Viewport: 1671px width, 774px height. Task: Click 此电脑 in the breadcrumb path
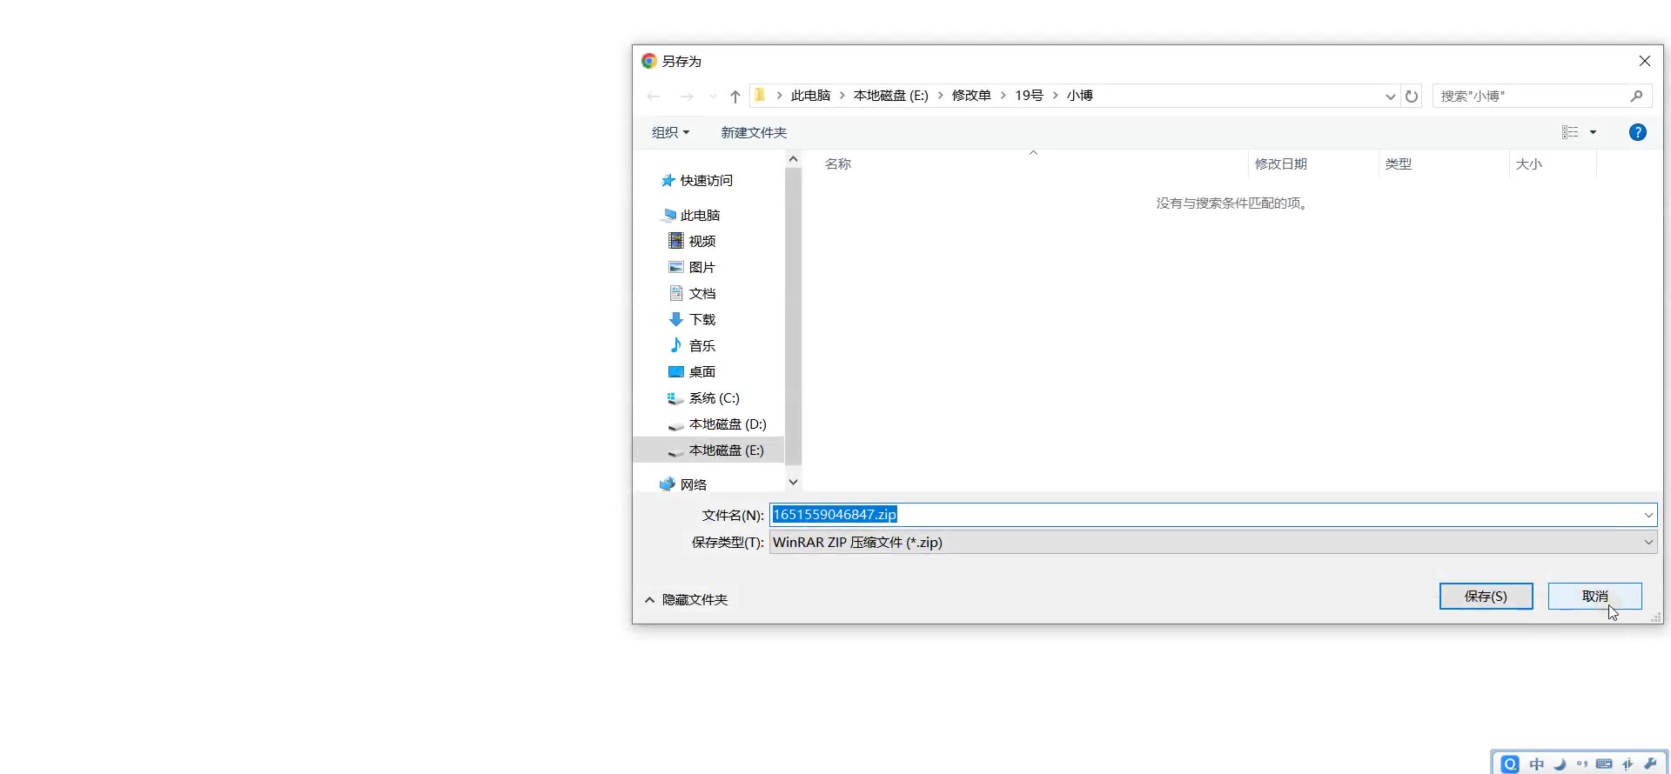coord(810,96)
